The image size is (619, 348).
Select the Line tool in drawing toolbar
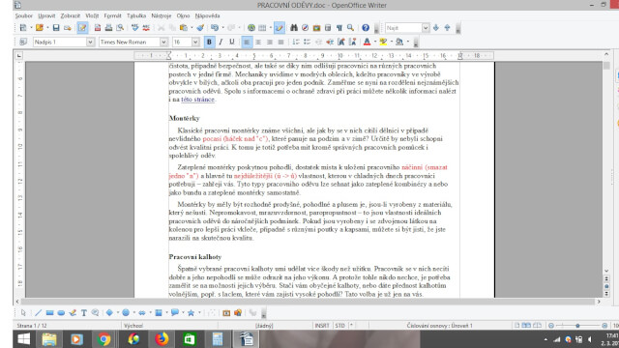coord(38,313)
